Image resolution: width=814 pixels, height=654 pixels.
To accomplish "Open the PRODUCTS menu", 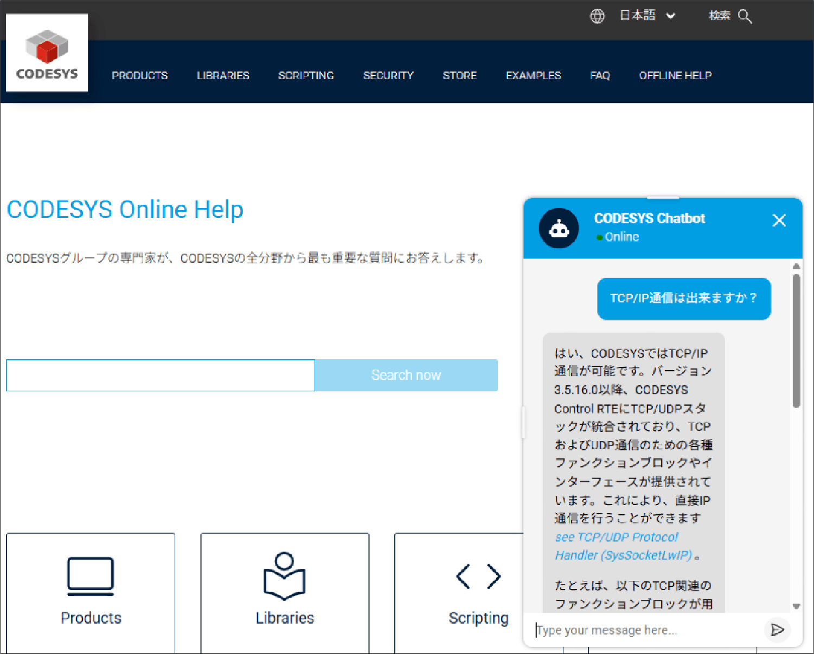I will point(140,75).
